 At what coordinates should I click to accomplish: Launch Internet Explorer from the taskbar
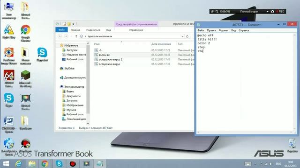(19, 164)
